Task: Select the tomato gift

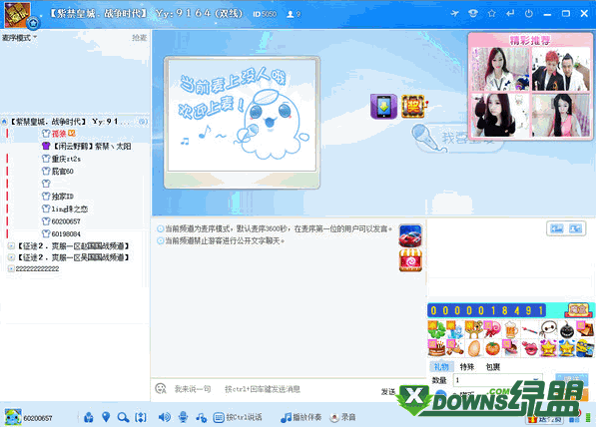Action: (x=492, y=348)
